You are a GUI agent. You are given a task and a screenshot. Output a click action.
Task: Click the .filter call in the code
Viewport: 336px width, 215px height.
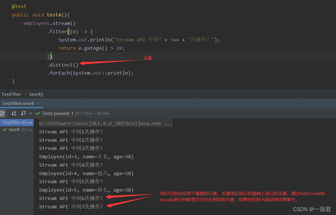pos(57,32)
